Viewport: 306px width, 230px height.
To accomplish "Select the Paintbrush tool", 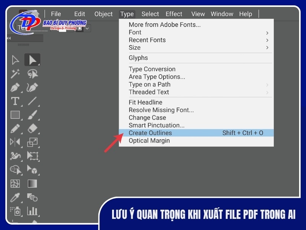I will tap(33, 115).
